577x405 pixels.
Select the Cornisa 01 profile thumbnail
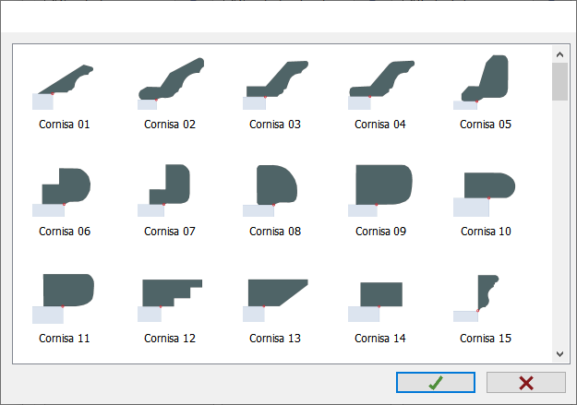pos(63,87)
